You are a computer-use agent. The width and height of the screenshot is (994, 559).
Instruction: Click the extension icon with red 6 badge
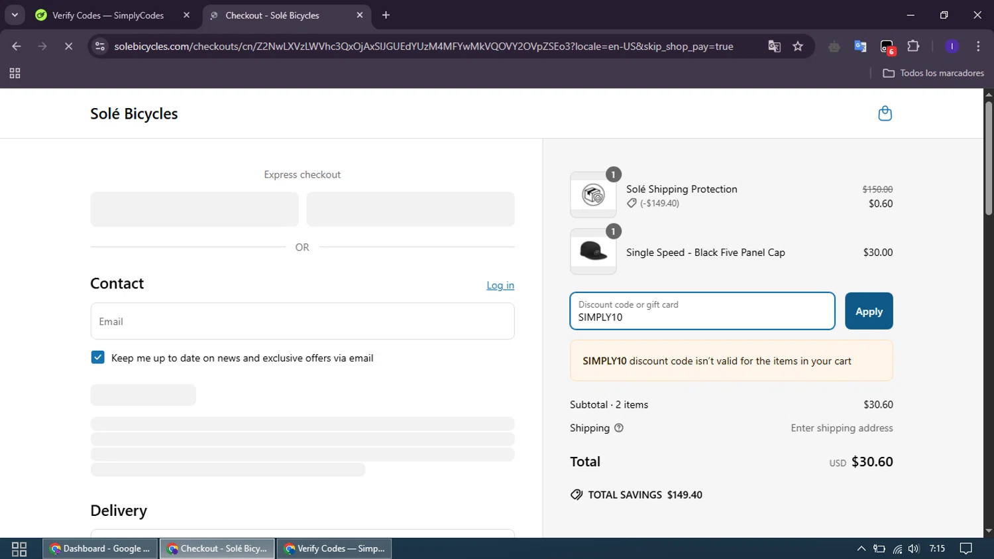[887, 47]
